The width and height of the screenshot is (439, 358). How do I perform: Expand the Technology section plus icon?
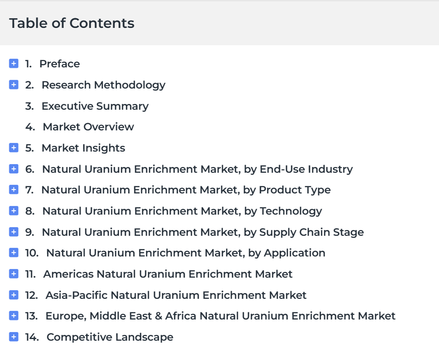pyautogui.click(x=14, y=211)
